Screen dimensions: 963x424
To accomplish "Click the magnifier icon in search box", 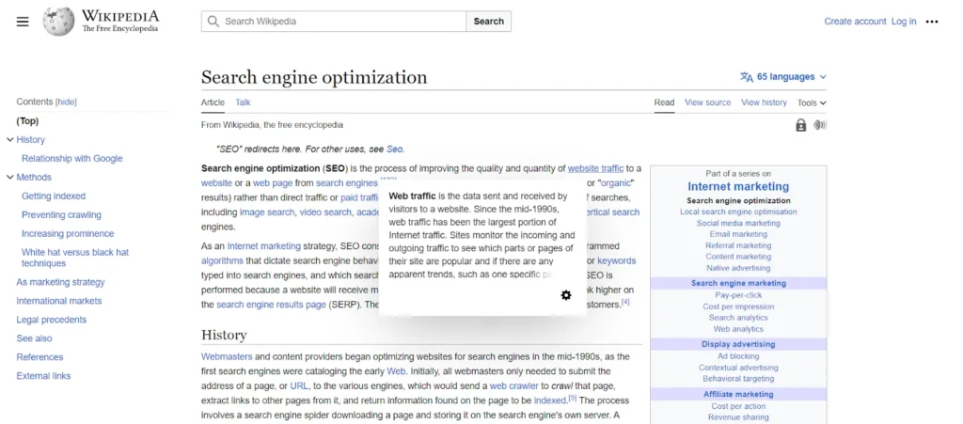I will click(x=213, y=22).
